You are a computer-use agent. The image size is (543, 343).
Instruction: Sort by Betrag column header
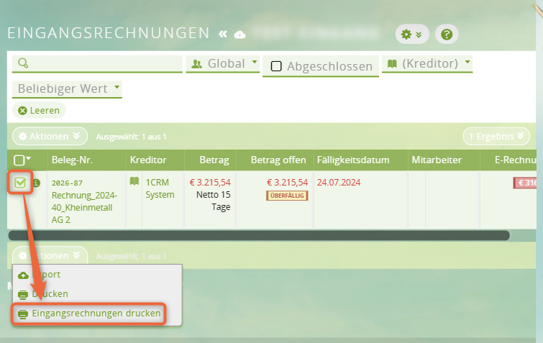(214, 160)
